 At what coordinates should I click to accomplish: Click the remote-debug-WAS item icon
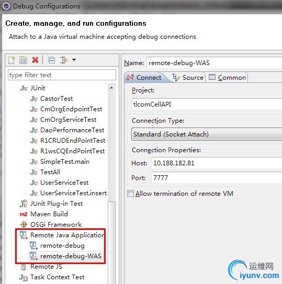[x=33, y=256]
